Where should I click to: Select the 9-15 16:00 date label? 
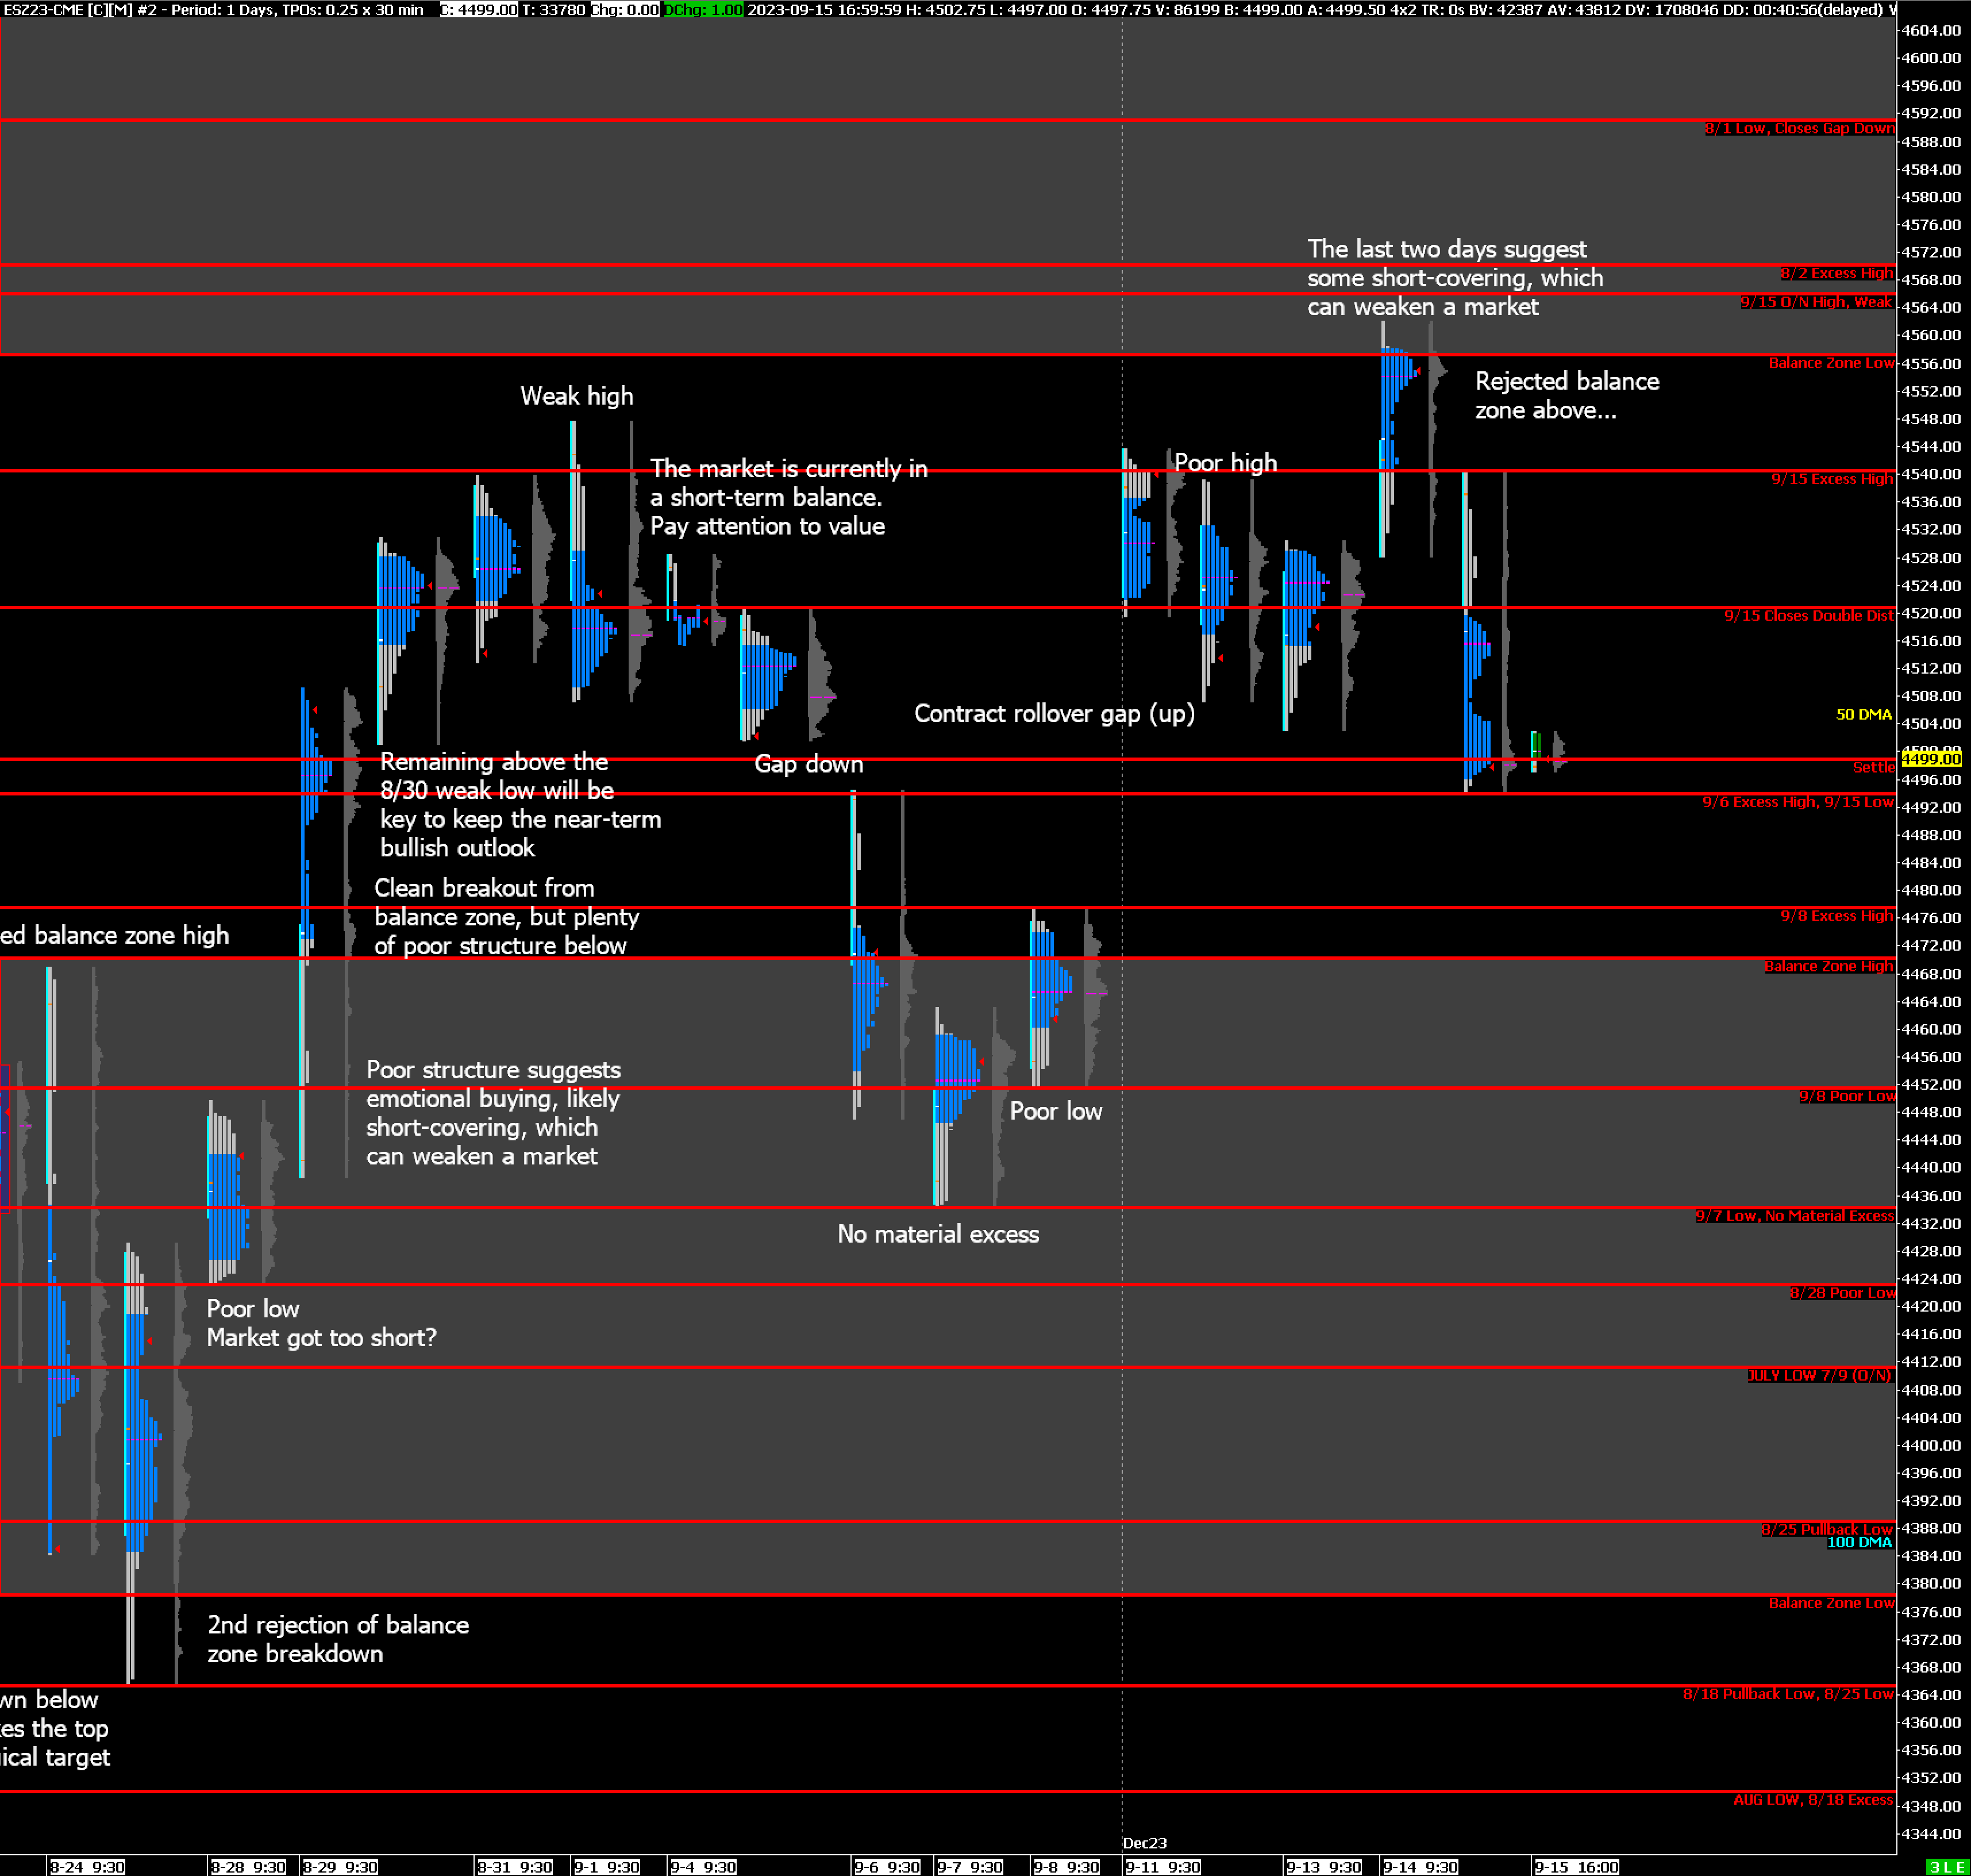tap(1577, 1866)
